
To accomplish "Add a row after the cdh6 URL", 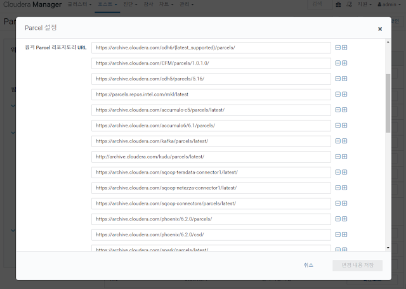I will (x=344, y=48).
